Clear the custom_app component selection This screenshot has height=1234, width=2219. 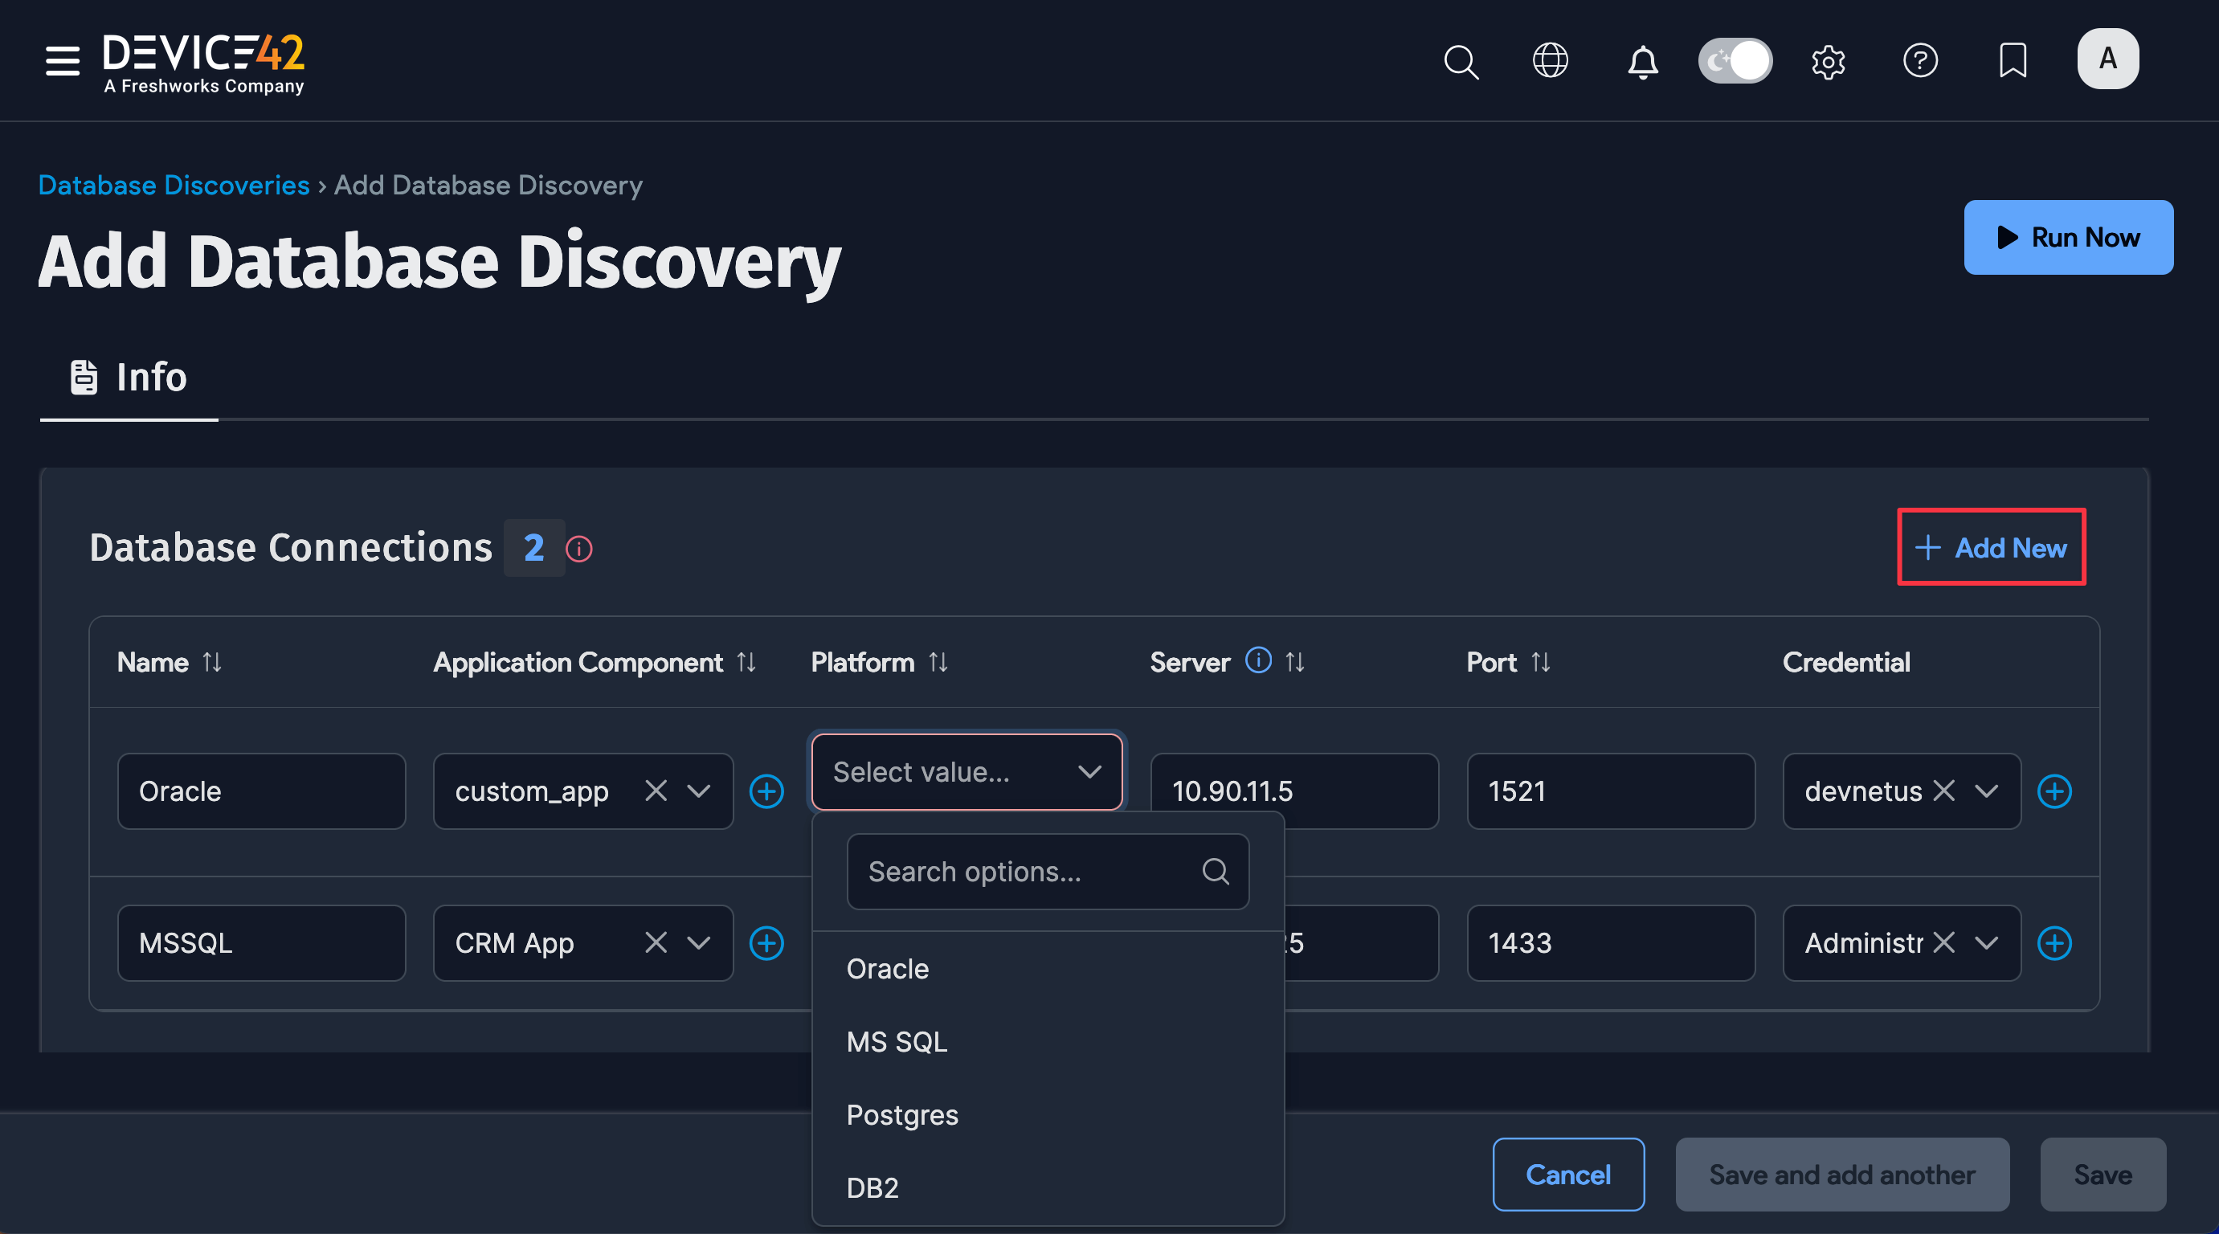point(656,791)
